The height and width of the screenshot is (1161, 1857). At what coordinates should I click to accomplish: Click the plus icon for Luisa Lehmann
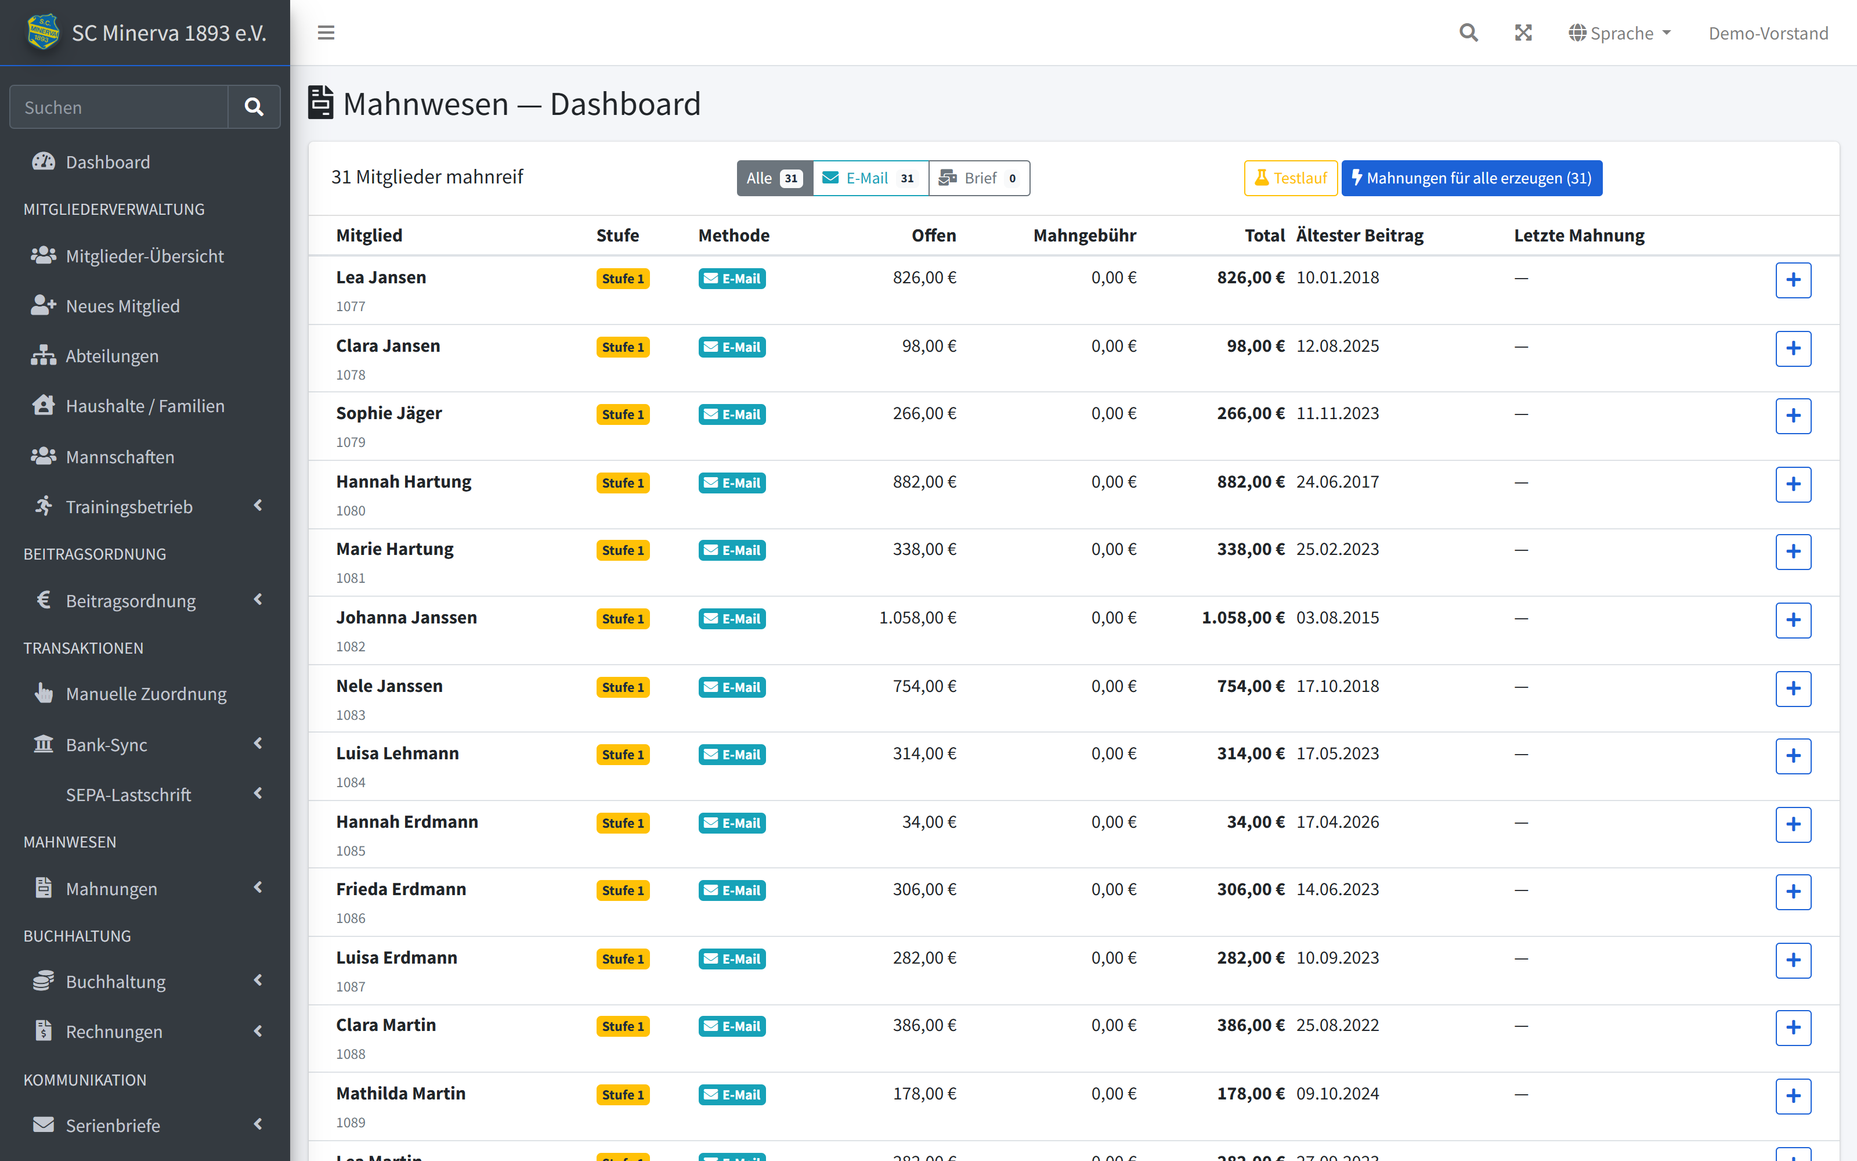click(x=1793, y=756)
